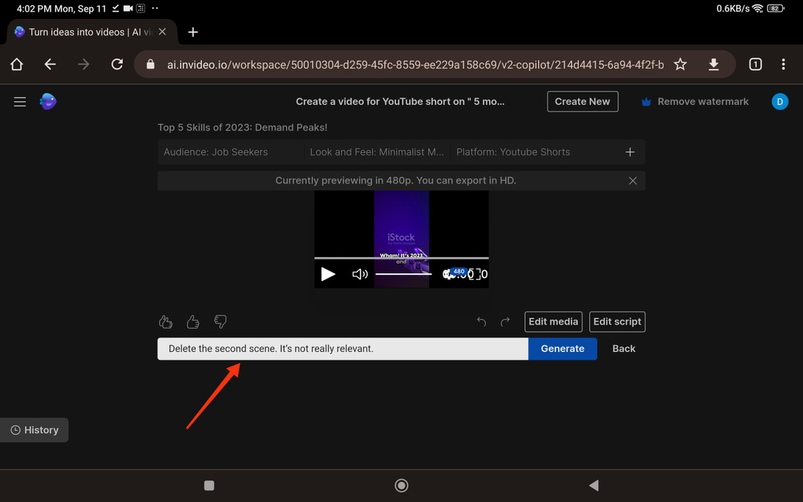Screen dimensions: 803x502
Task: Toggle fullscreen on the video player
Action: 474,274
